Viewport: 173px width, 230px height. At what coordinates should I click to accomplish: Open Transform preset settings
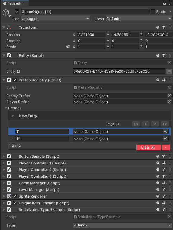[164, 27]
